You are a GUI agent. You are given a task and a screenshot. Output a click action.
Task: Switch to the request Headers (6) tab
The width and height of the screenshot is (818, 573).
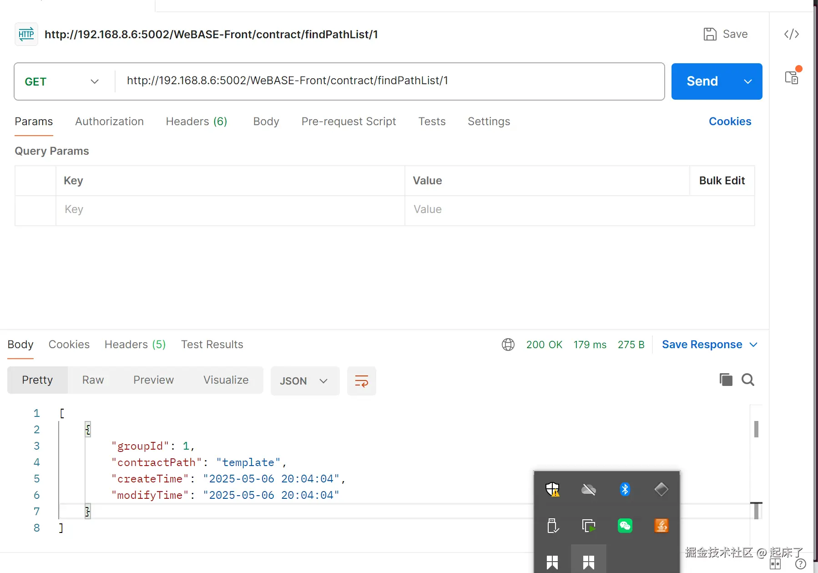coord(197,122)
